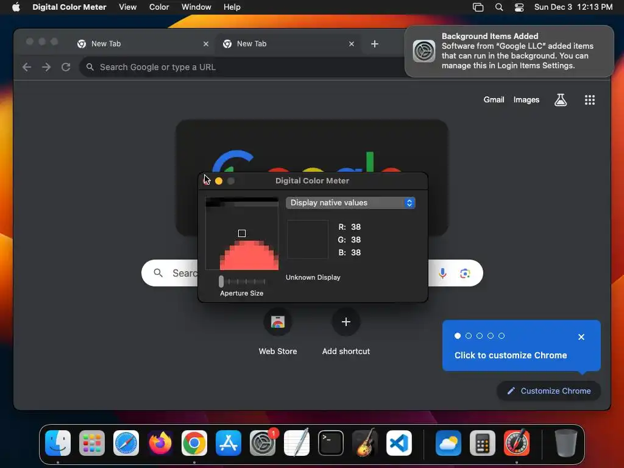Launch Visual Studio Code from the Dock

point(399,443)
